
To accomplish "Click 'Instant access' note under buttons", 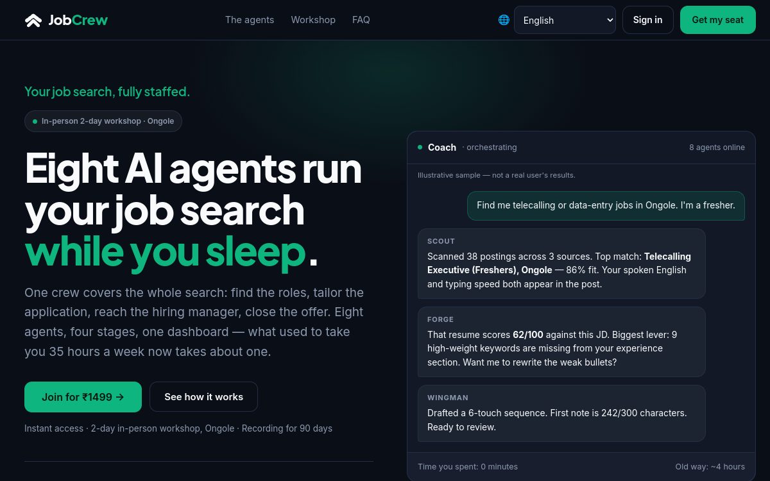I will 178,428.
